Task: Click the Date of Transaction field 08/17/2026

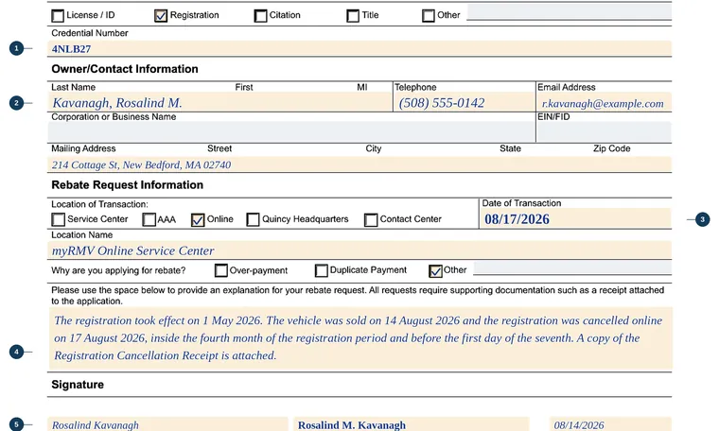Action: (575, 218)
